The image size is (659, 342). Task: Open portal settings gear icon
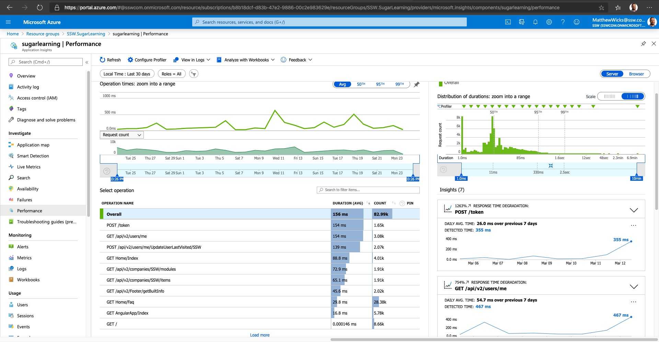[549, 22]
